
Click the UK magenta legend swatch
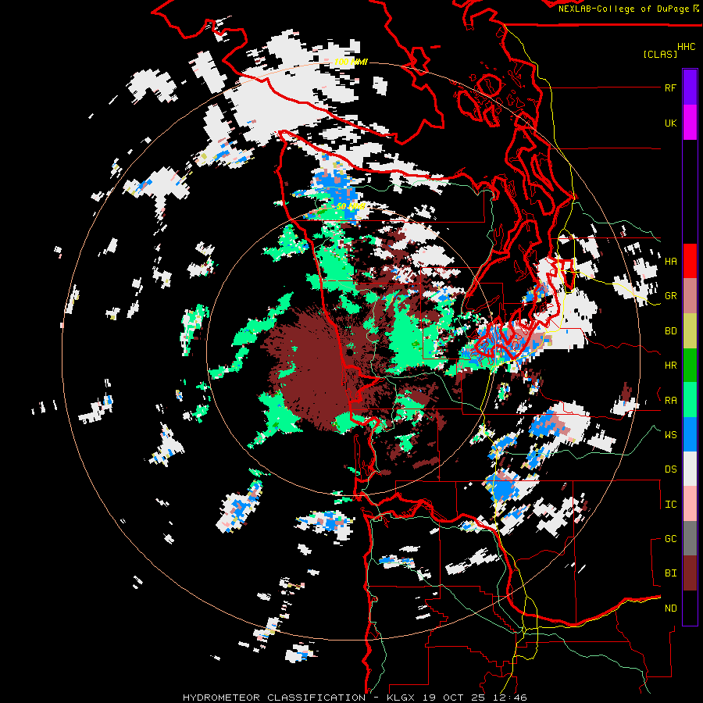tap(690, 123)
